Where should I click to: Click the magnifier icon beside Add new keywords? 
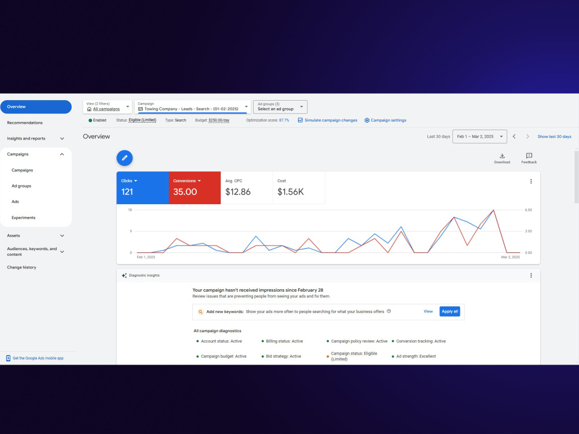[200, 312]
